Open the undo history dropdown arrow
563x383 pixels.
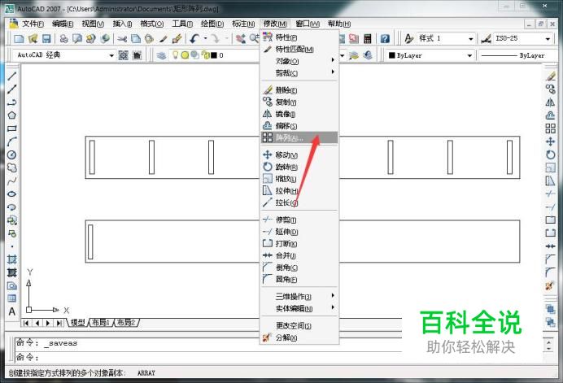coord(205,38)
